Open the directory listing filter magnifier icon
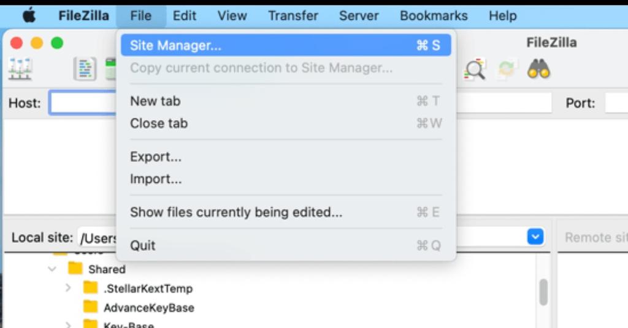This screenshot has width=628, height=328. click(x=475, y=69)
